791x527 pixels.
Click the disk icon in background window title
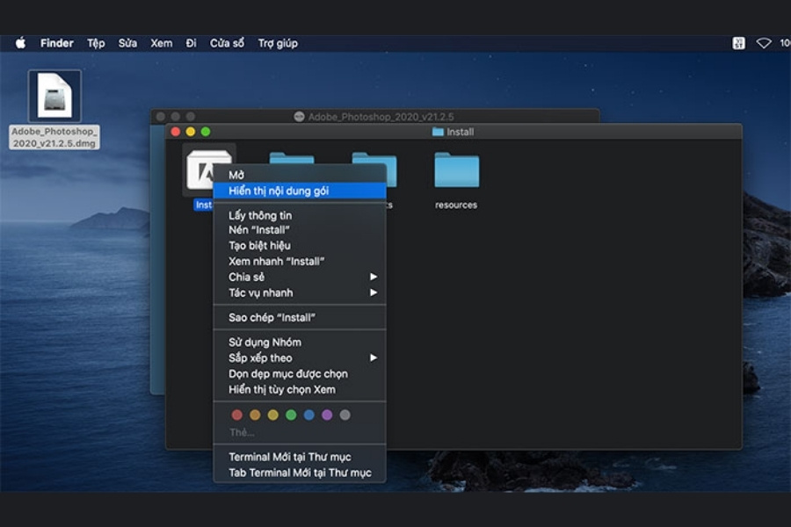tap(299, 117)
